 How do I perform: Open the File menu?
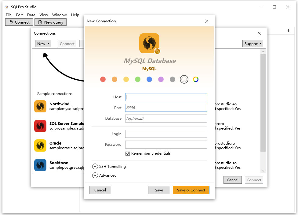click(9, 15)
